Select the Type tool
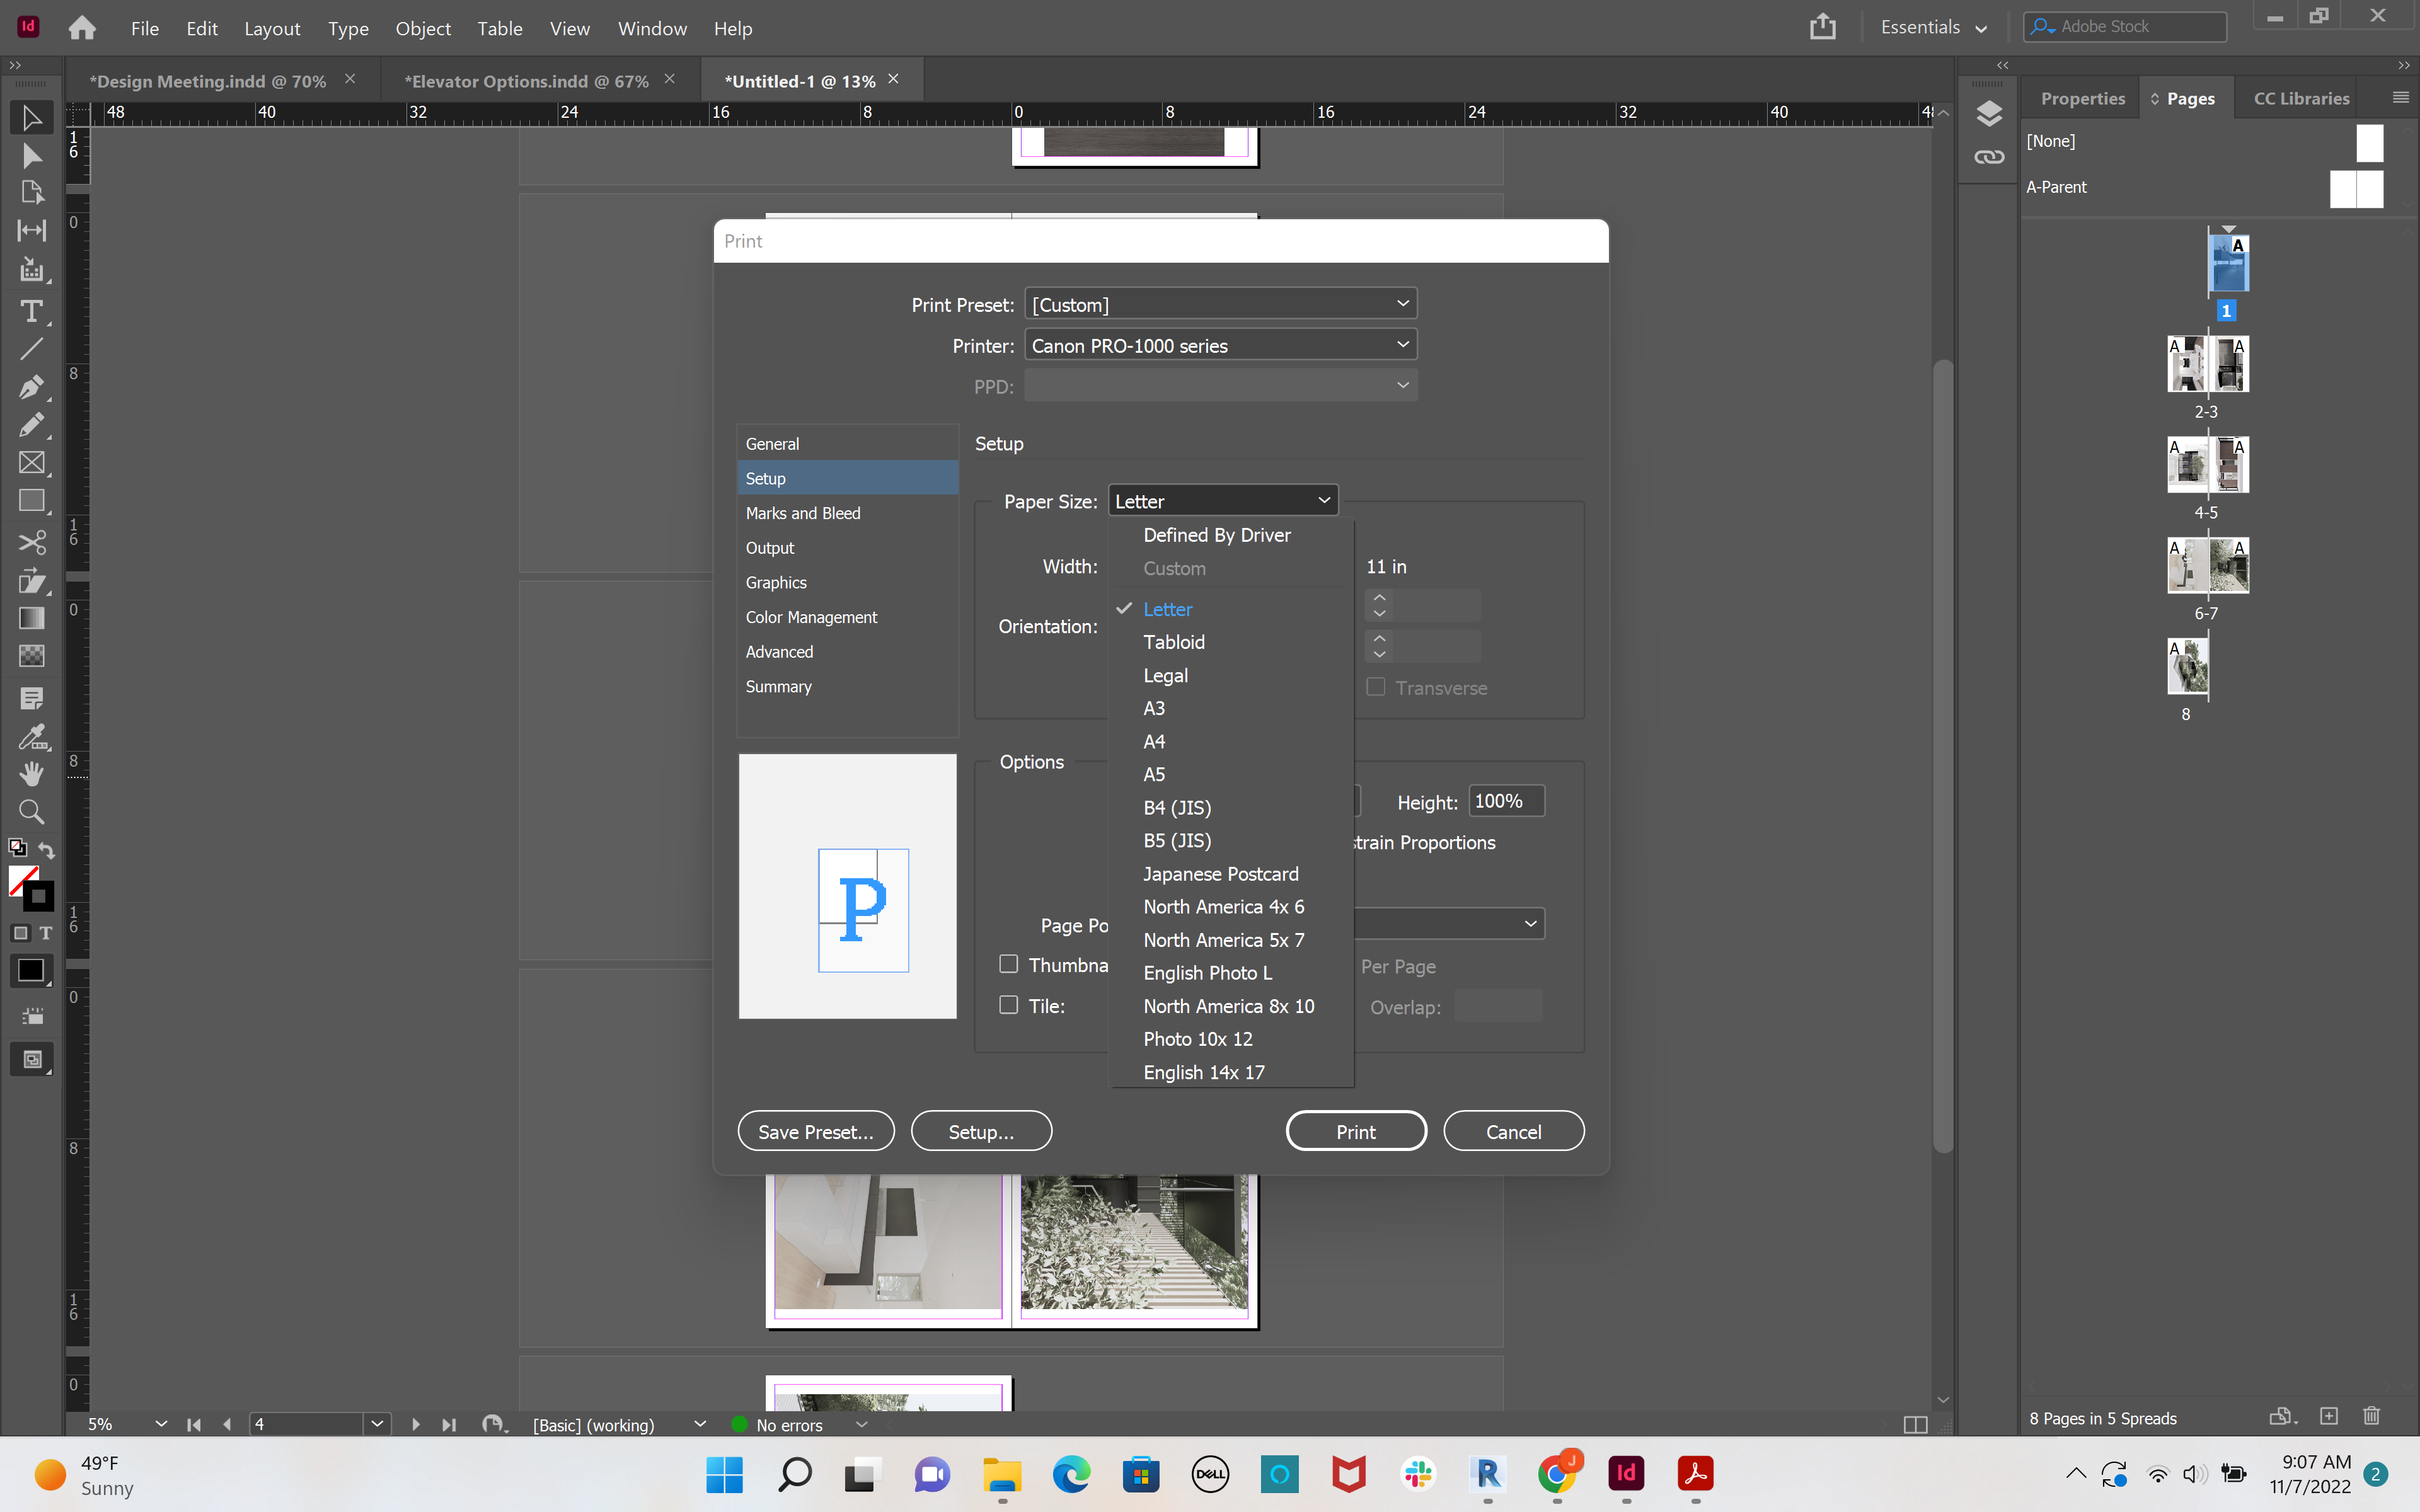The height and width of the screenshot is (1512, 2420). click(32, 312)
